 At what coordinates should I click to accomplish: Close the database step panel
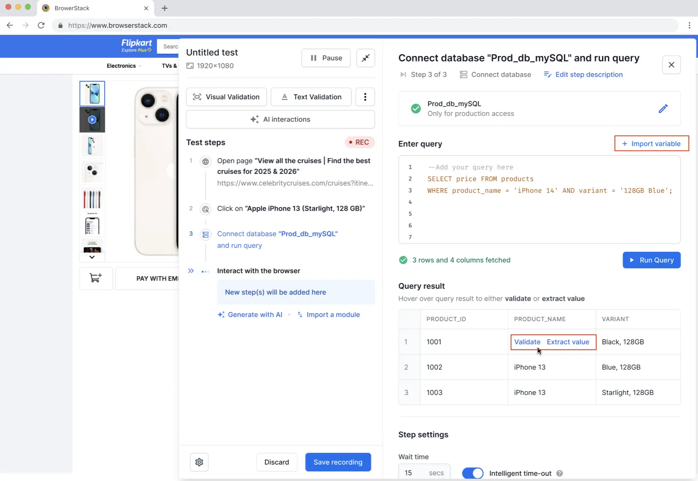pos(671,65)
